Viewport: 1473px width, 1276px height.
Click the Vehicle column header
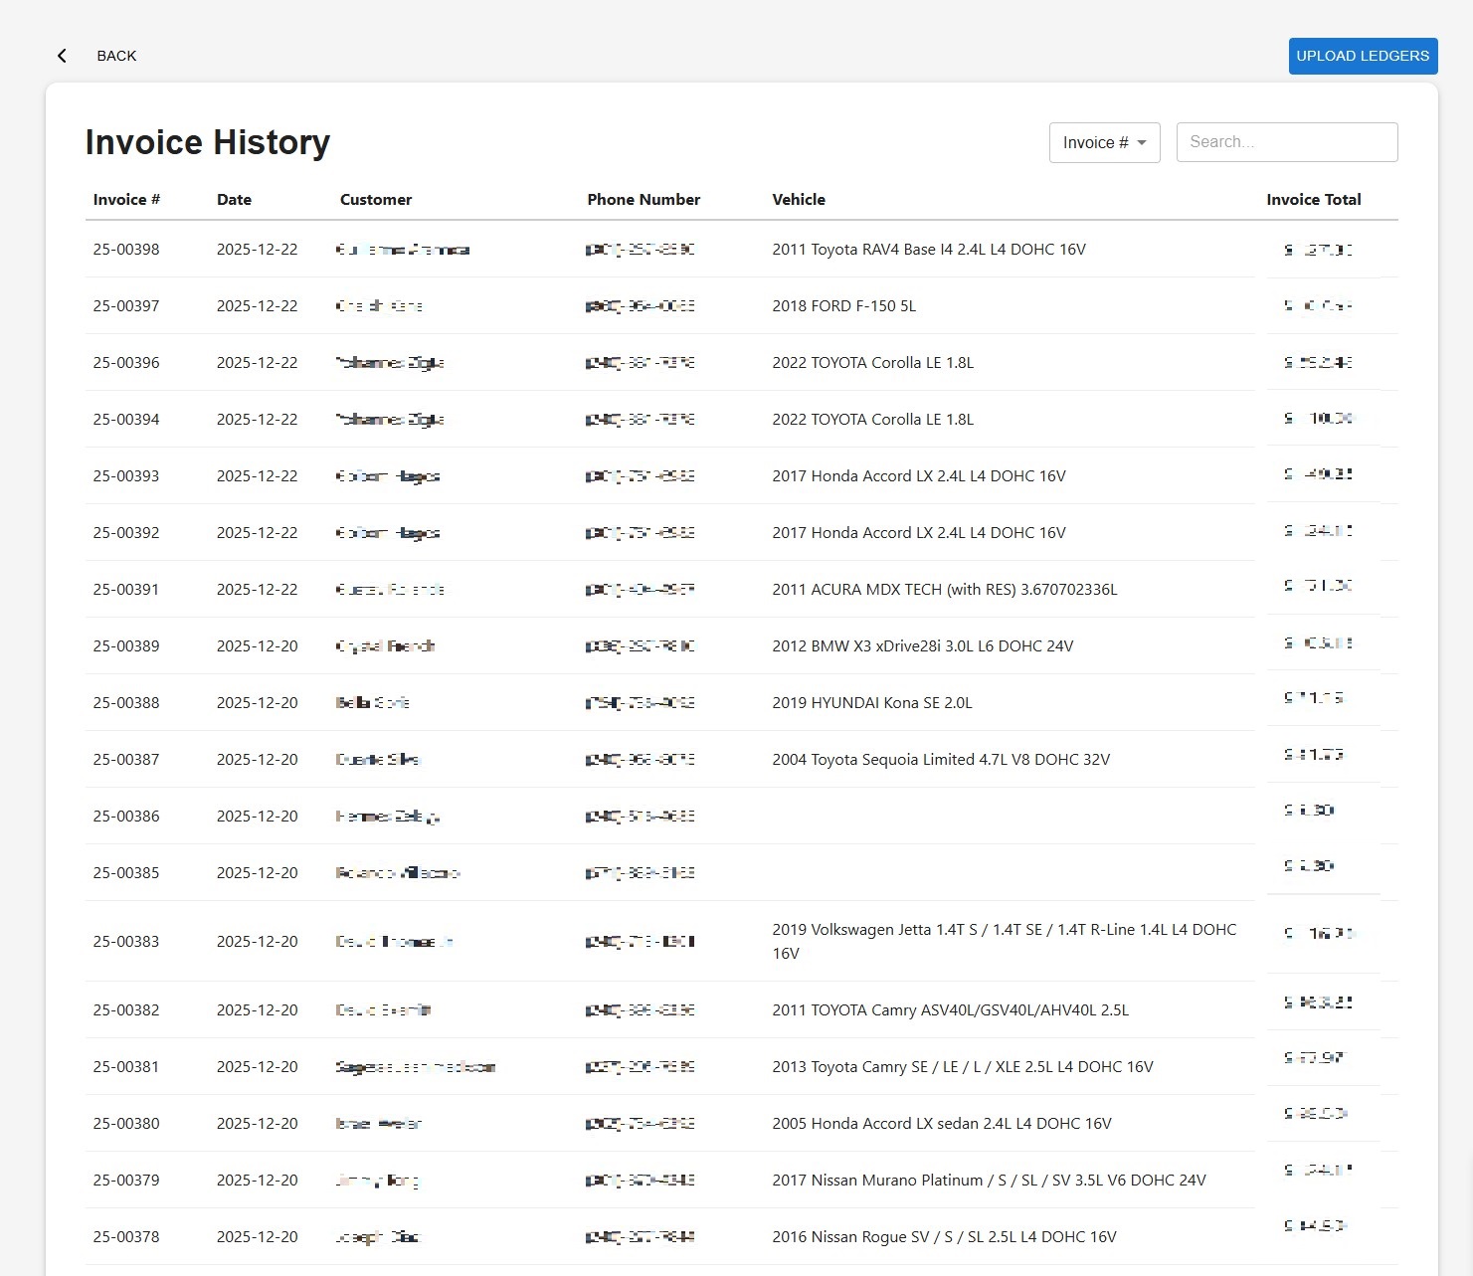[798, 199]
